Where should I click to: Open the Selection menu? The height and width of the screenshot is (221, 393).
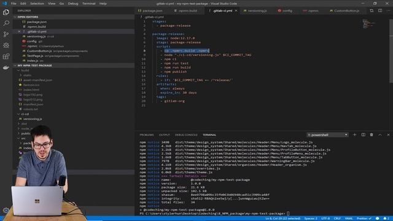(37, 4)
